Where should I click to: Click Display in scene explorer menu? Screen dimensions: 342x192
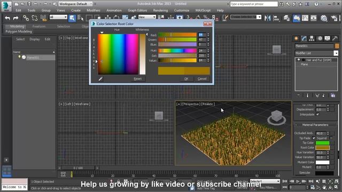[35, 39]
